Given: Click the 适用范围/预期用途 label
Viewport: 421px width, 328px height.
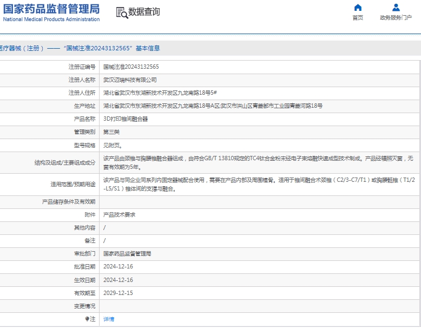Looking at the screenshot, I should (73, 184).
